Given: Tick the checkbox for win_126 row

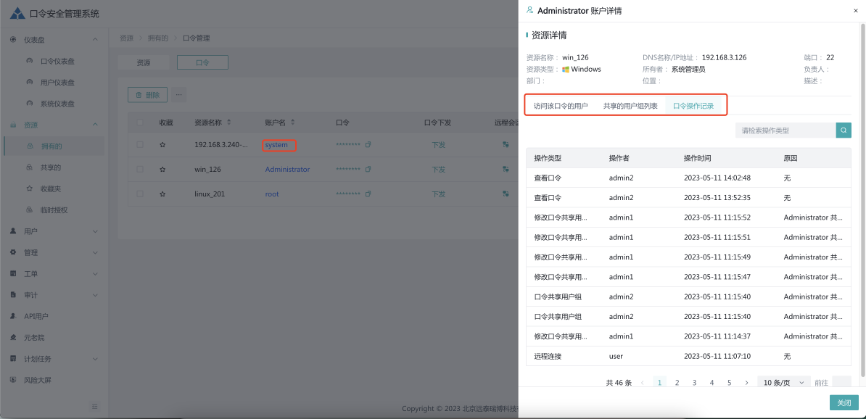Looking at the screenshot, I should (140, 170).
